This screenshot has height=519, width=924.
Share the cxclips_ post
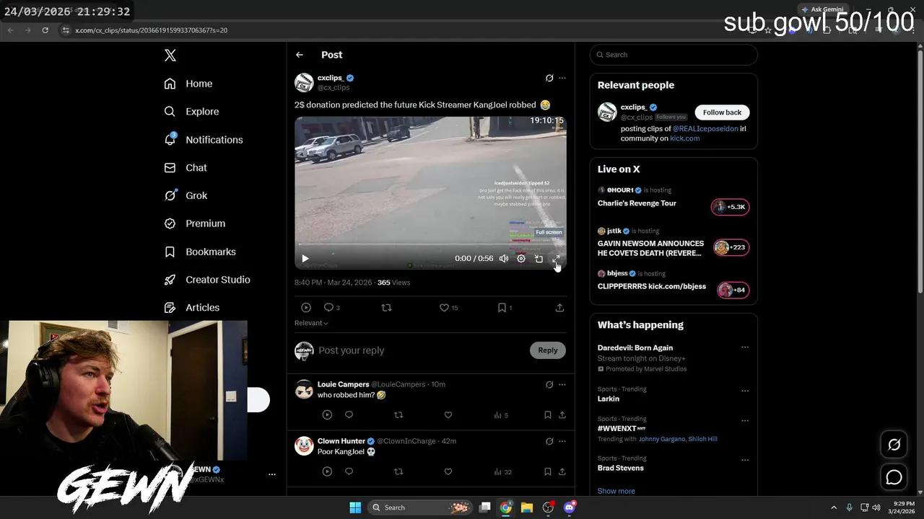(559, 308)
